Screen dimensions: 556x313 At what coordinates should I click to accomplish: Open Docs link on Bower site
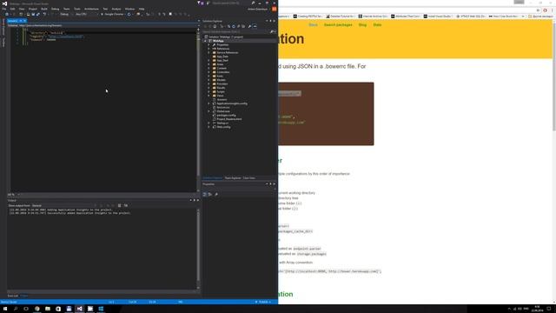pyautogui.click(x=313, y=25)
